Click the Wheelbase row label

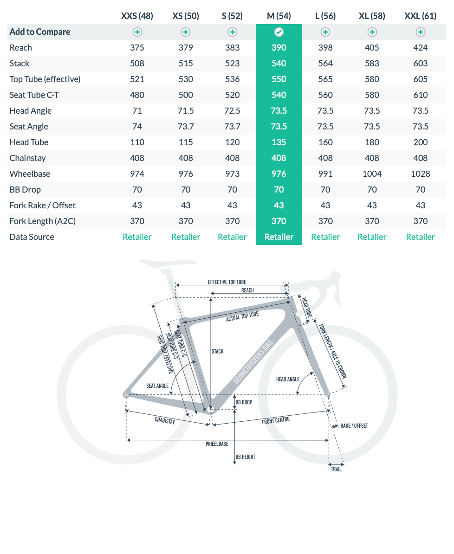[30, 174]
